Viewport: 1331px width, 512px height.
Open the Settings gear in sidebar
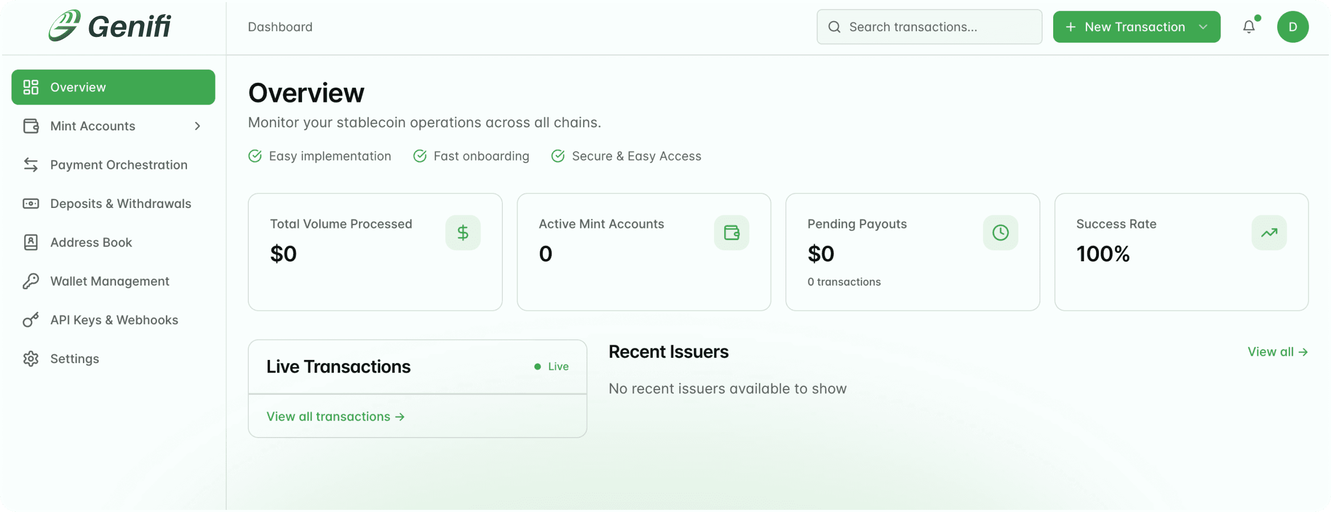coord(31,359)
